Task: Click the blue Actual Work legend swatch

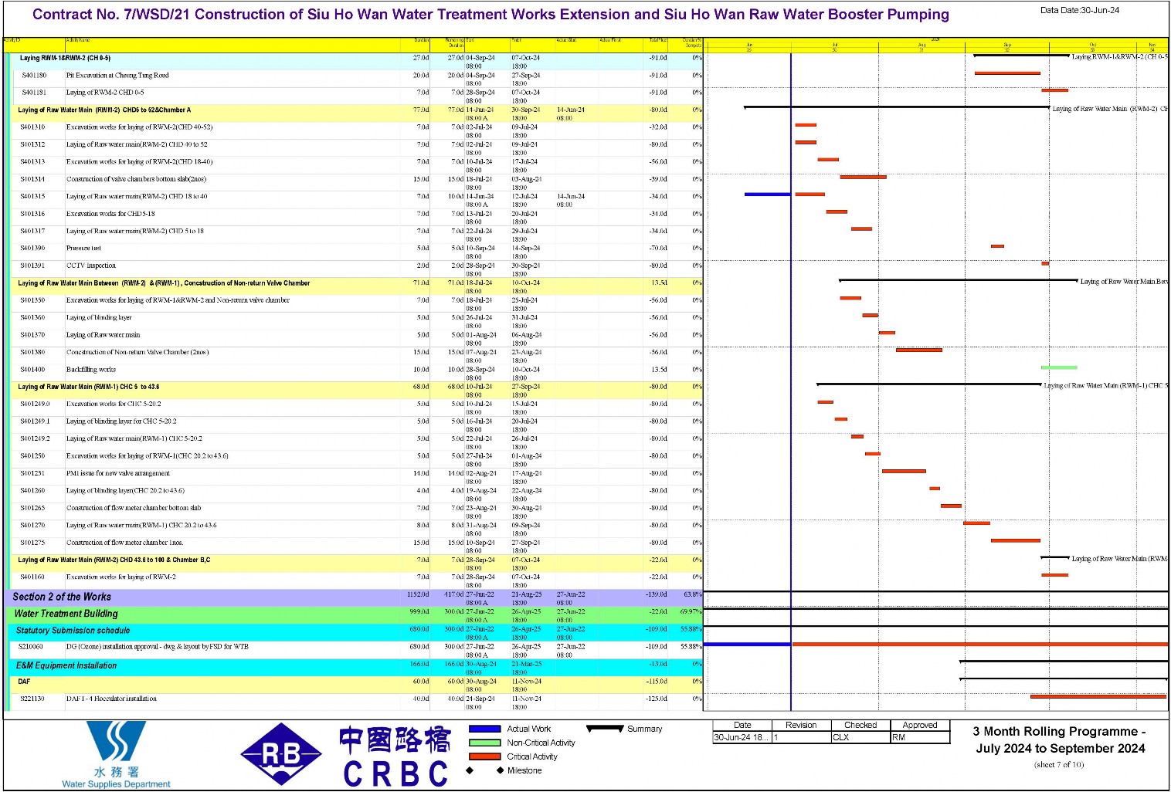Action: point(485,729)
